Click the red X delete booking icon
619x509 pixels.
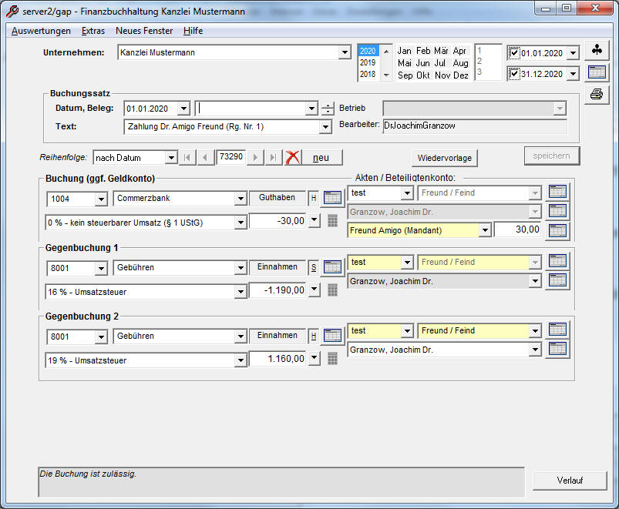pos(292,157)
